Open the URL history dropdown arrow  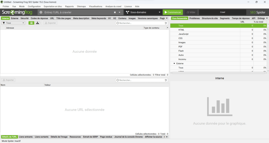pyautogui.click(x=120, y=12)
